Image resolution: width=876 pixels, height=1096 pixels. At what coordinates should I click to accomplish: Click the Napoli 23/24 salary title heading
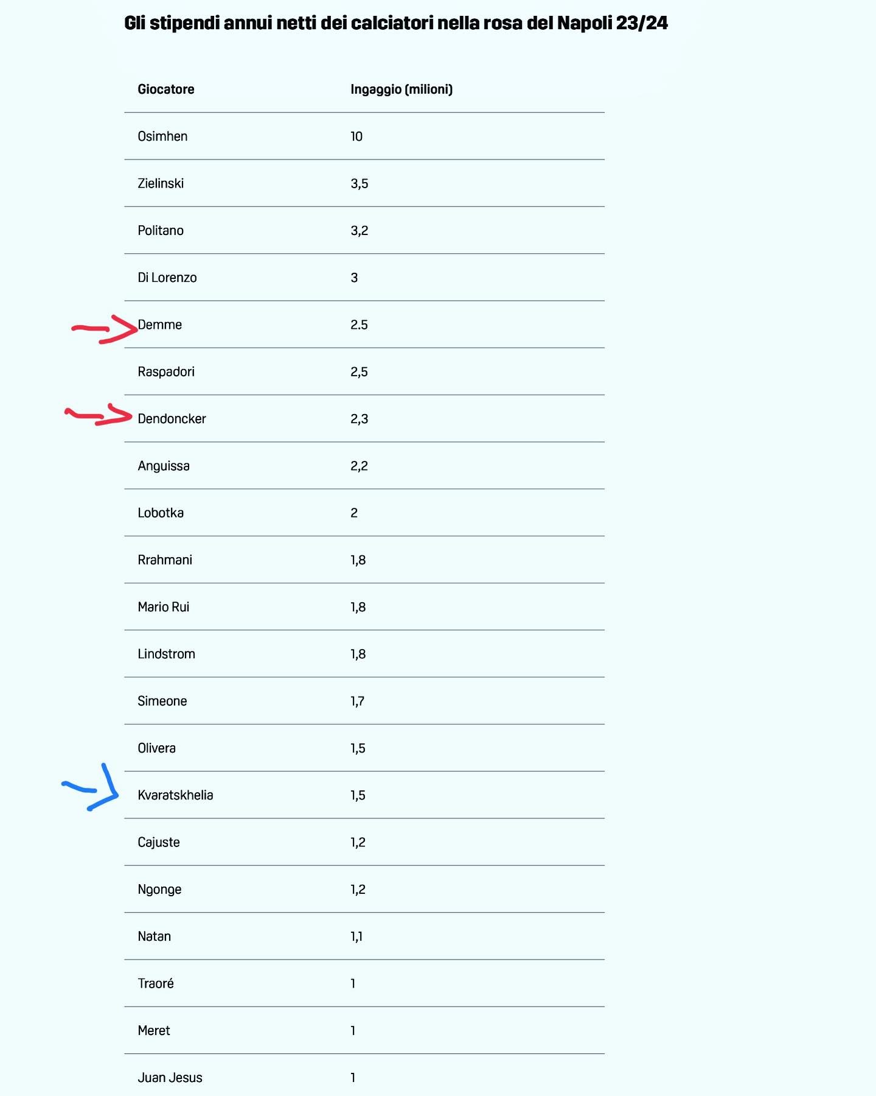396,23
